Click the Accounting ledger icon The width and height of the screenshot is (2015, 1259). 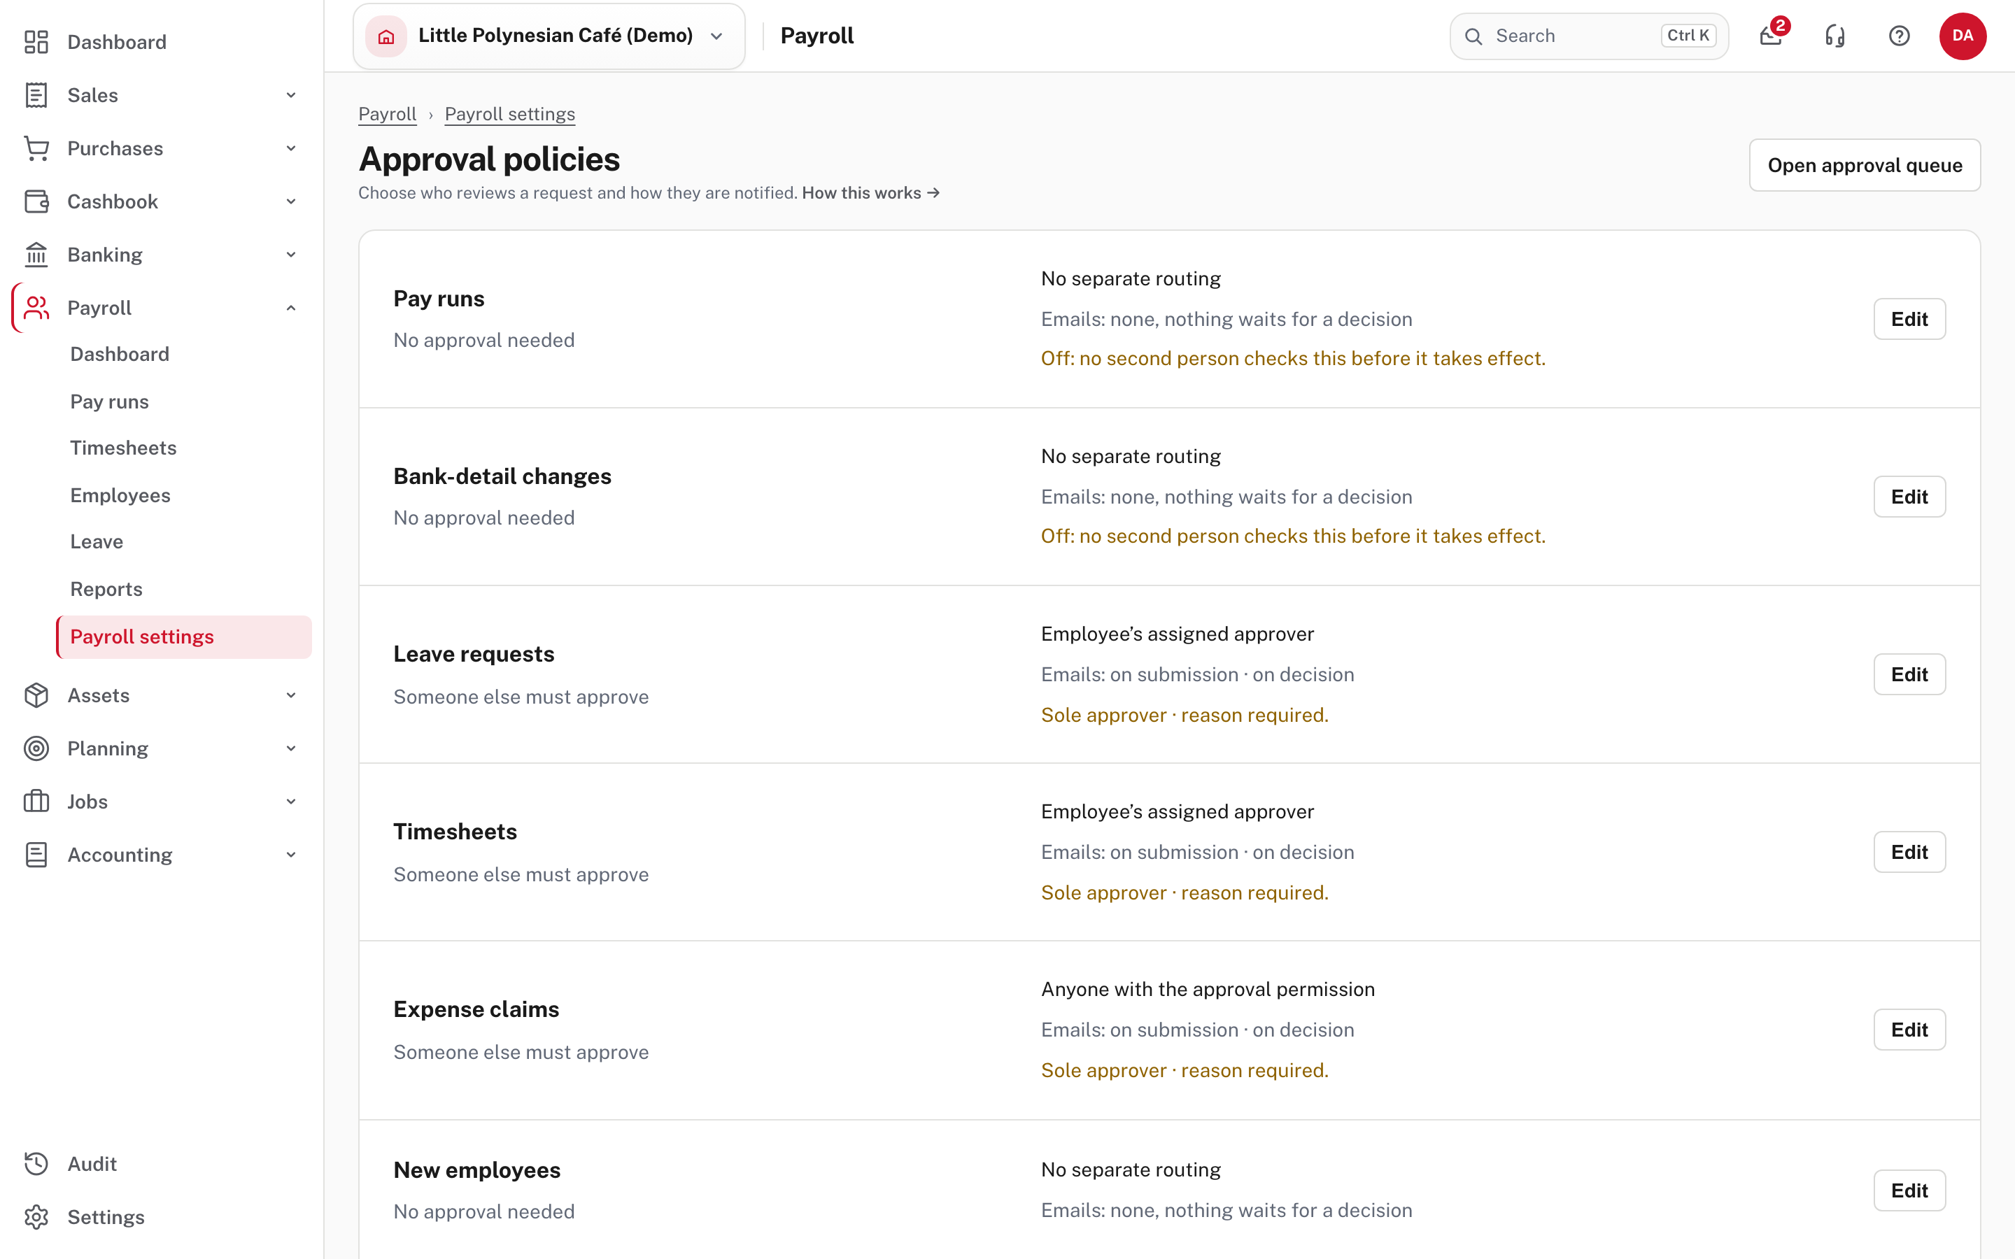[x=36, y=854]
